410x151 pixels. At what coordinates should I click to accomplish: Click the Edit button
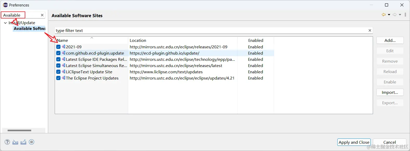click(390, 51)
